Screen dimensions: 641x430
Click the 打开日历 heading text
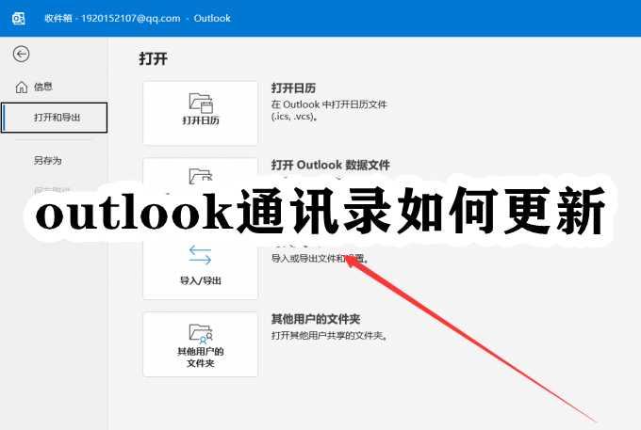[x=293, y=88]
